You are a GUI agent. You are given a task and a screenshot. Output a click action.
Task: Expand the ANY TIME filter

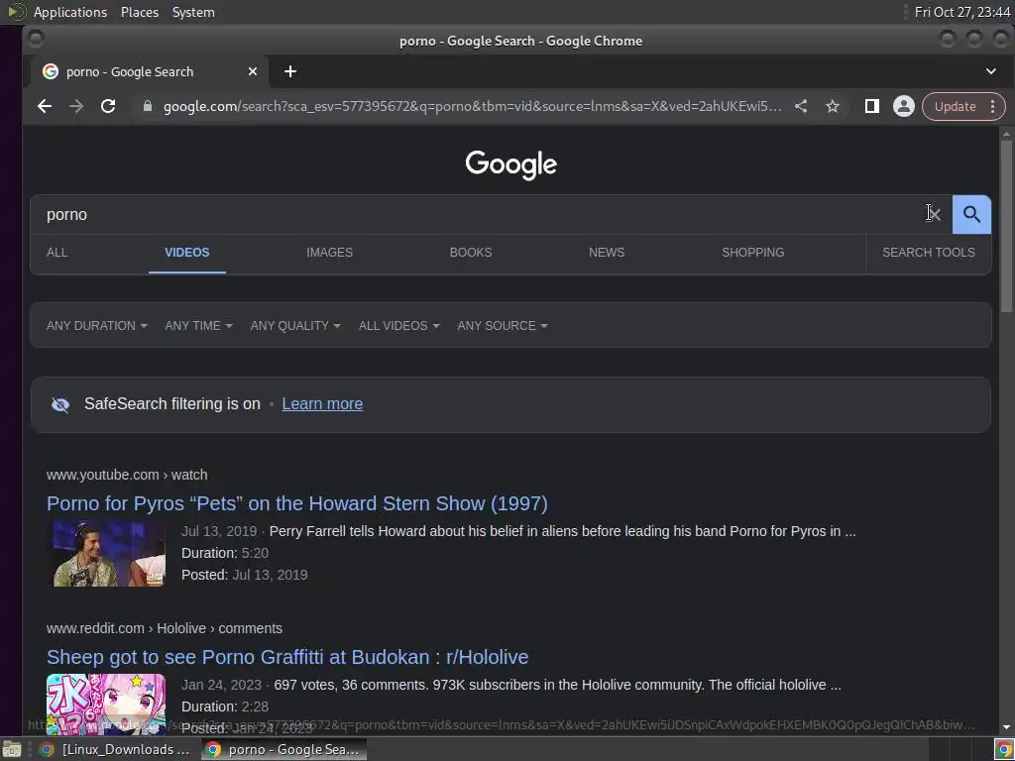pos(198,325)
